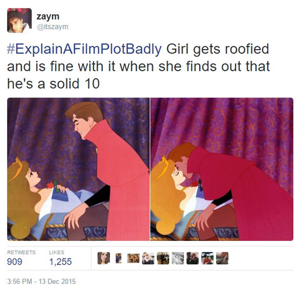Viewport: 301px width, 291px height.
Task: Click first liker avatar, brunette woman portrait
Action: pyautogui.click(x=104, y=258)
